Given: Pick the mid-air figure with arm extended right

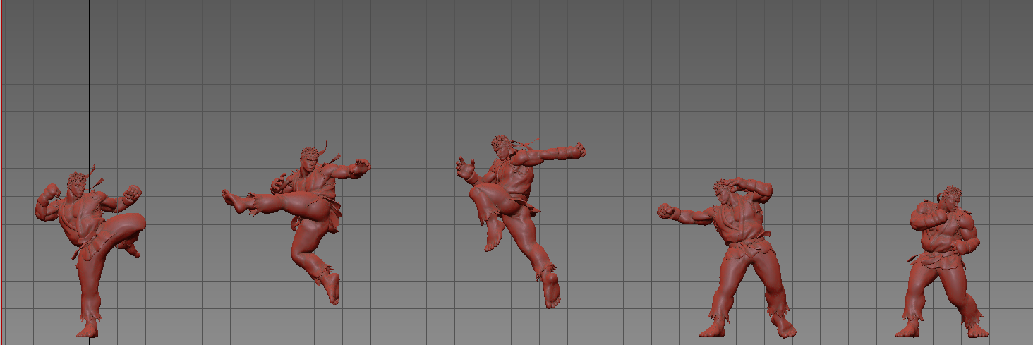Looking at the screenshot, I should coord(520,220).
